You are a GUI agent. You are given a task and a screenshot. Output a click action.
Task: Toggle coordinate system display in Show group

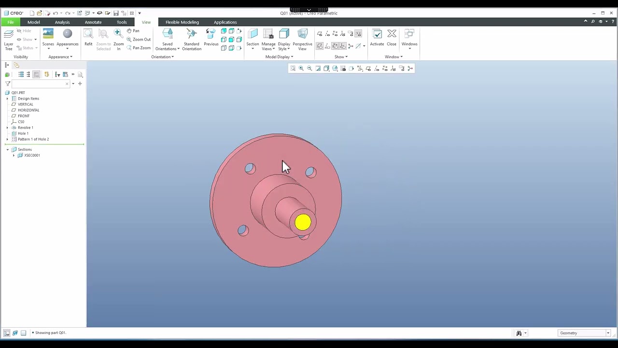tap(343, 34)
